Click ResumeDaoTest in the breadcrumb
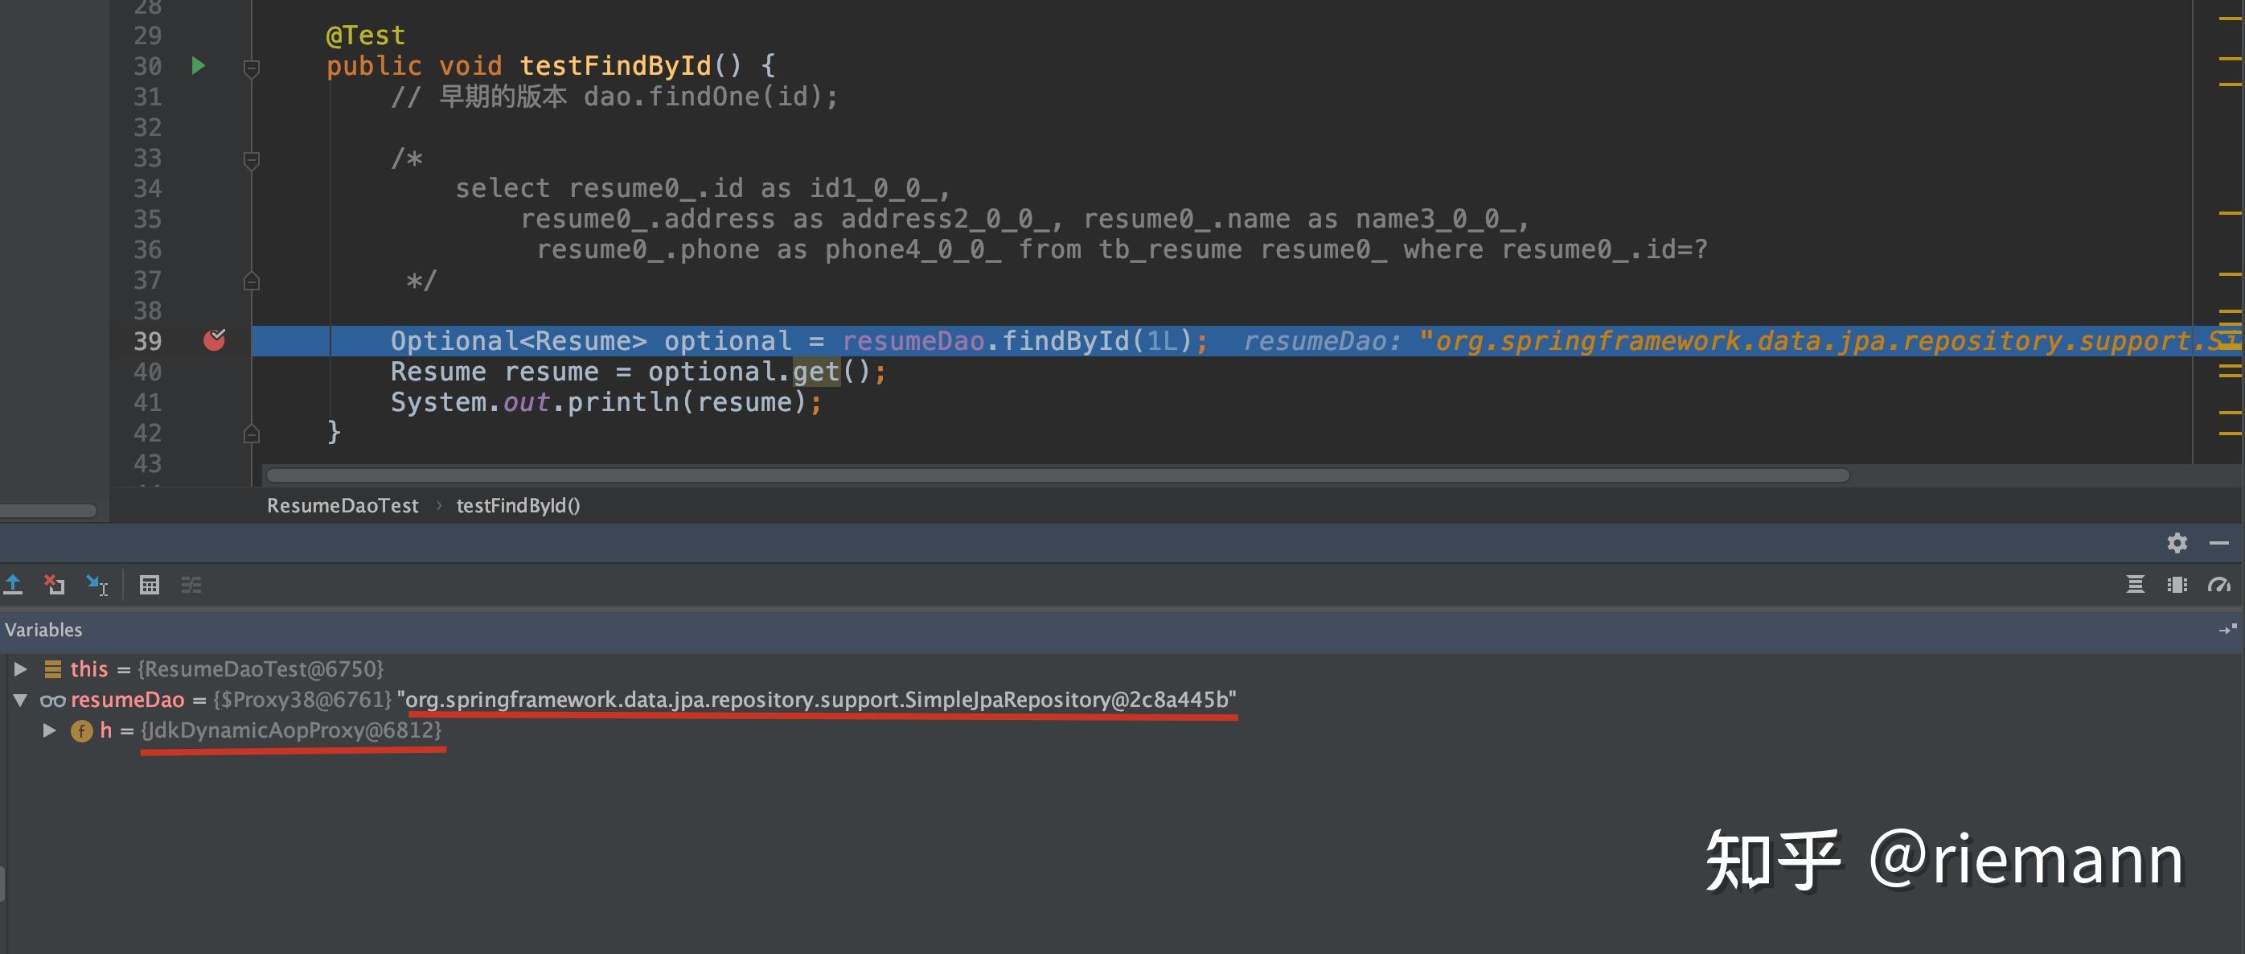 click(343, 506)
